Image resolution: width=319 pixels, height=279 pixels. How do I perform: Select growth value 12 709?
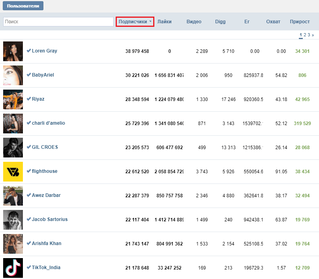click(302, 268)
